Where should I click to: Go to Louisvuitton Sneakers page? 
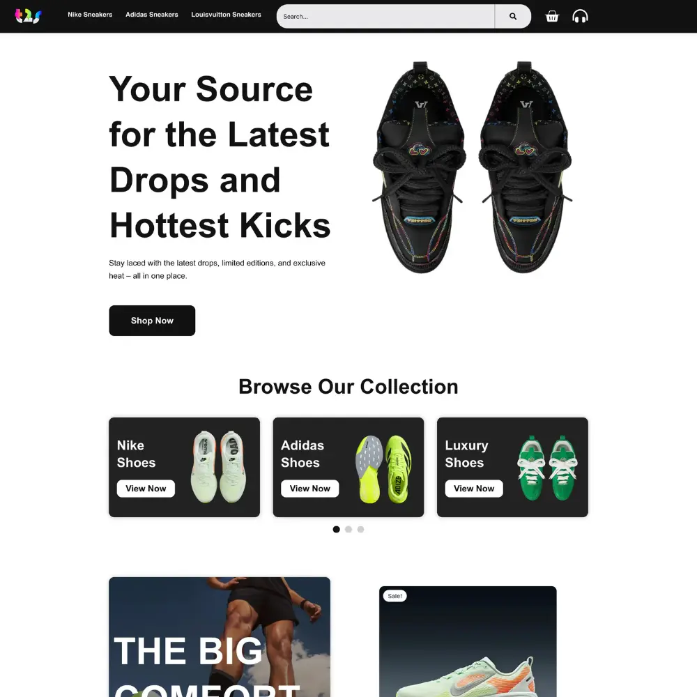tap(227, 15)
